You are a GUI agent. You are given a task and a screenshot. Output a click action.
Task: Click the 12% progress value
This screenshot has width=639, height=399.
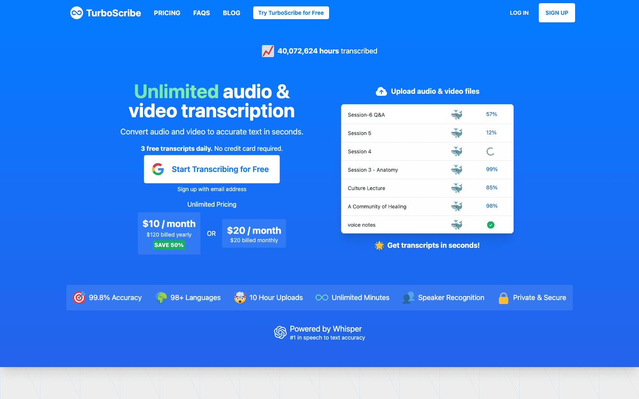[491, 132]
